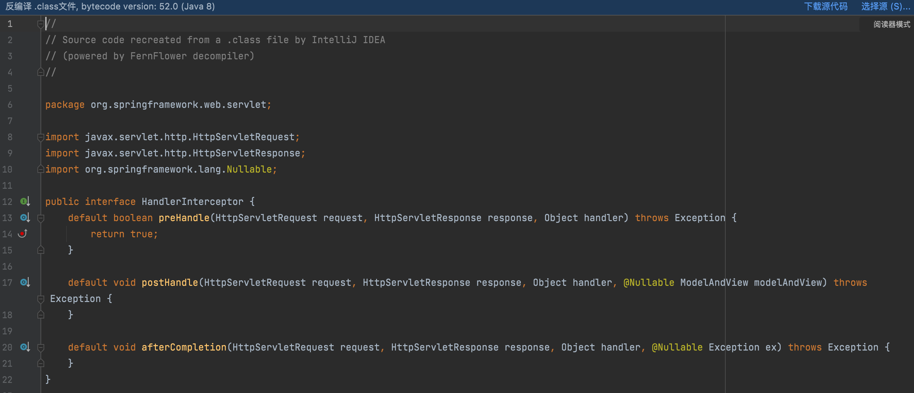Click the Nullable import on line 10

[249, 169]
